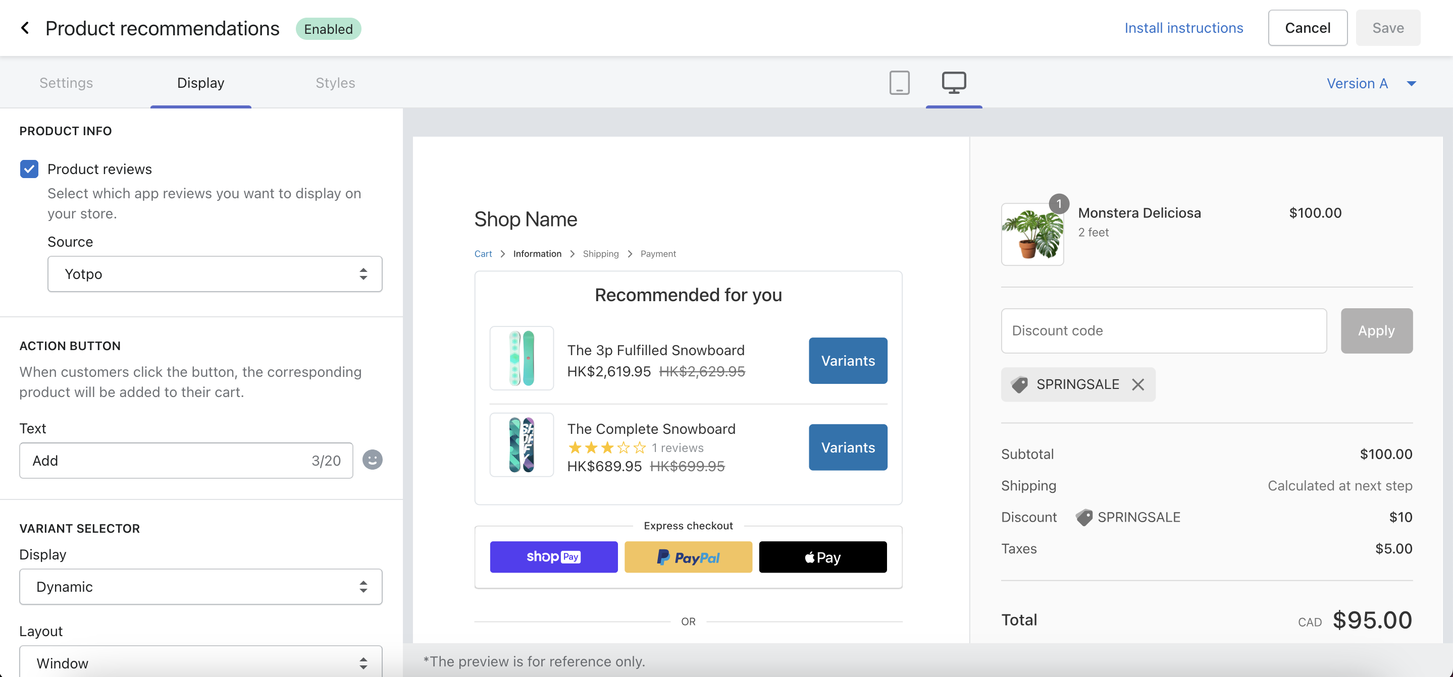The height and width of the screenshot is (677, 1453).
Task: Click the PayPal express checkout button
Action: click(x=688, y=557)
